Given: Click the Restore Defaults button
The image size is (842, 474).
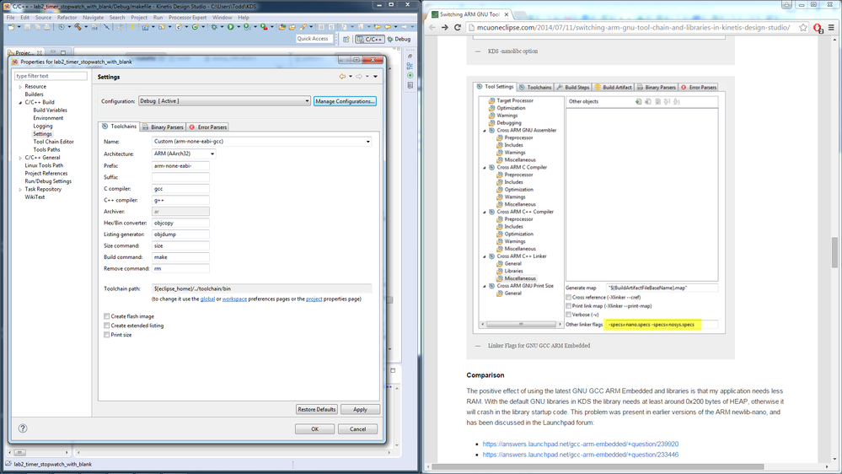Looking at the screenshot, I should click(316, 410).
